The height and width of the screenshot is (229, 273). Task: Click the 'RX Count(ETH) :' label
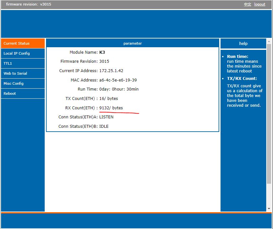[x=82, y=108]
